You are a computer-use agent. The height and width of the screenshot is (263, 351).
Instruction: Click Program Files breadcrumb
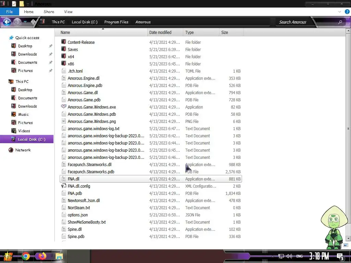click(116, 22)
